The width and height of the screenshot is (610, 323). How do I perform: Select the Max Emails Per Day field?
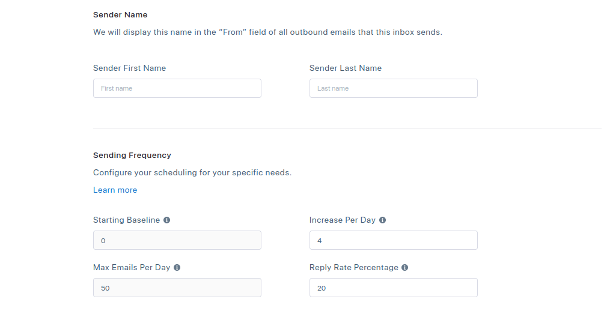[177, 288]
